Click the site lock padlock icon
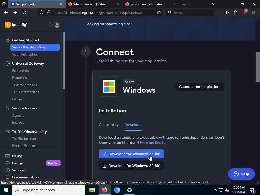 (49, 13)
